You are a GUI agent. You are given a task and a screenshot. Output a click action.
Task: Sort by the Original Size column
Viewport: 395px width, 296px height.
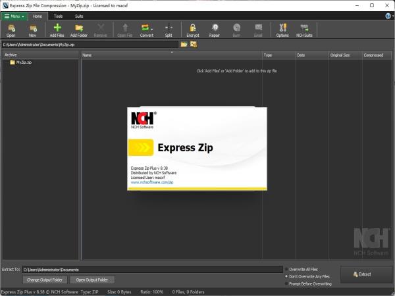click(x=346, y=55)
